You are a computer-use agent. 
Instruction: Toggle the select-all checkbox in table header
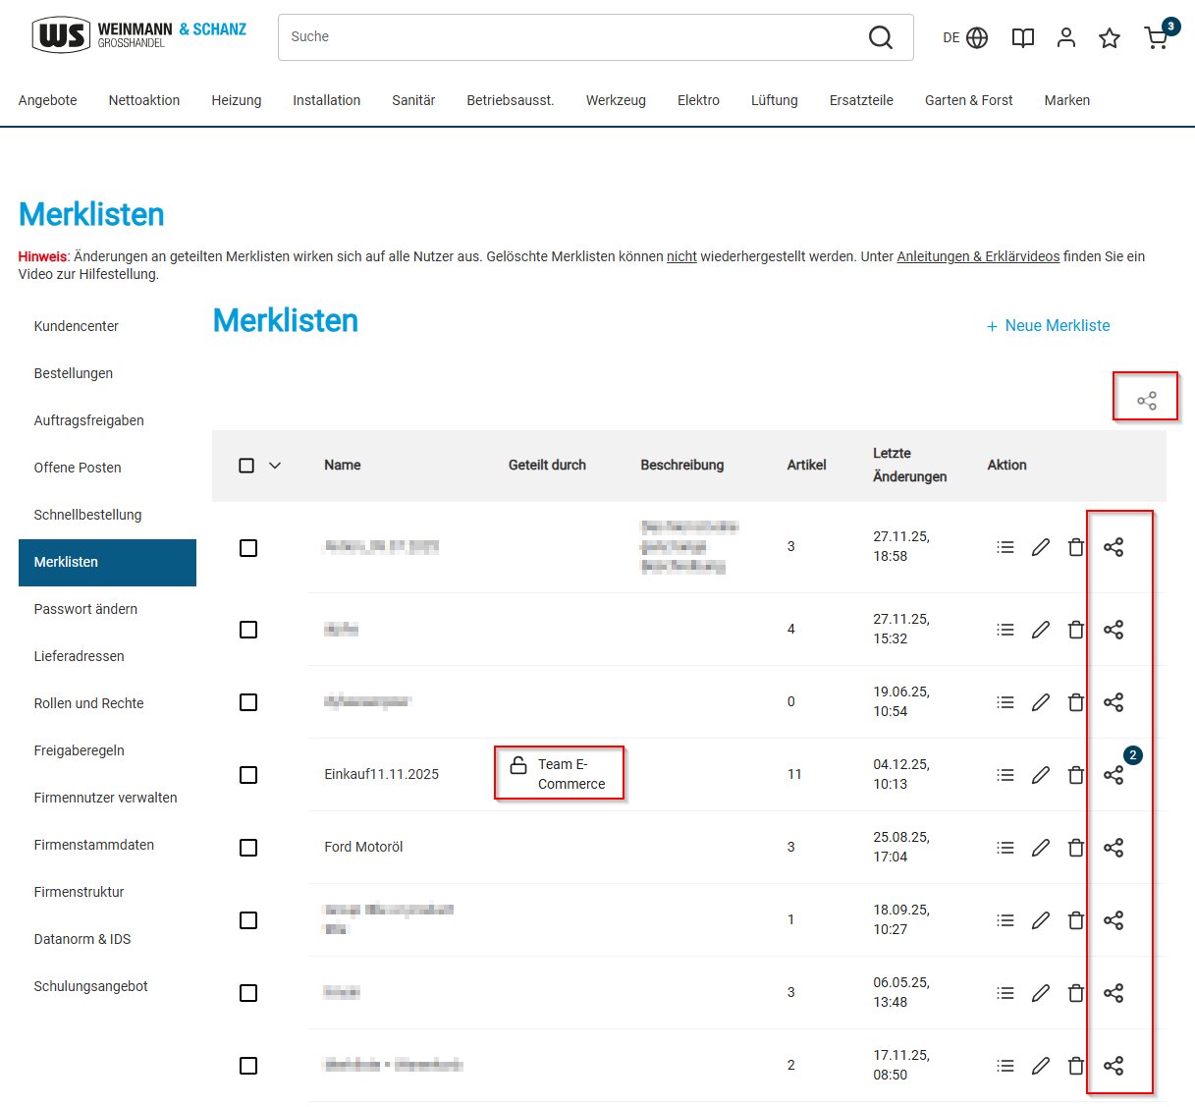(246, 466)
